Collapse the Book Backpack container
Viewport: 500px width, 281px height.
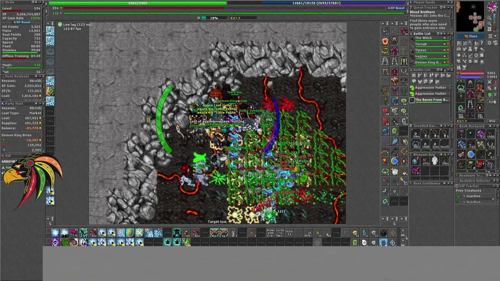pyautogui.click(x=494, y=126)
